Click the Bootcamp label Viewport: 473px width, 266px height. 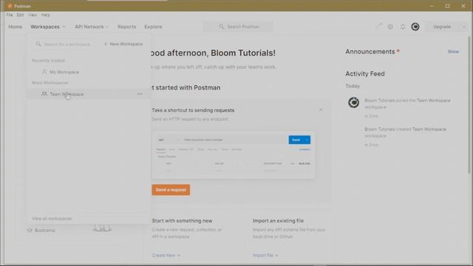click(x=45, y=230)
